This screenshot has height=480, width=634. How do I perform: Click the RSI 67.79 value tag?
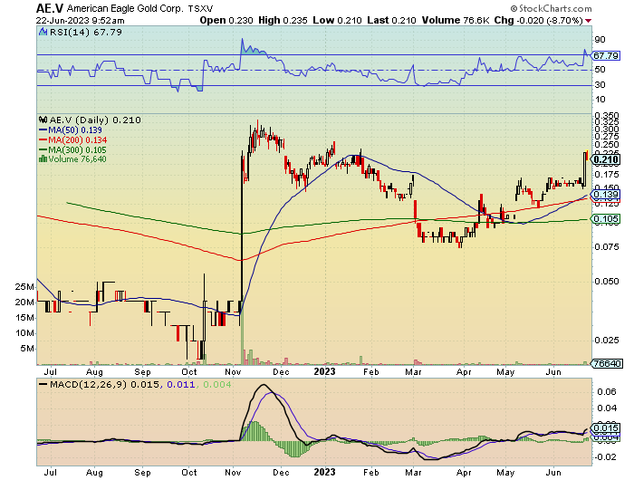[606, 55]
